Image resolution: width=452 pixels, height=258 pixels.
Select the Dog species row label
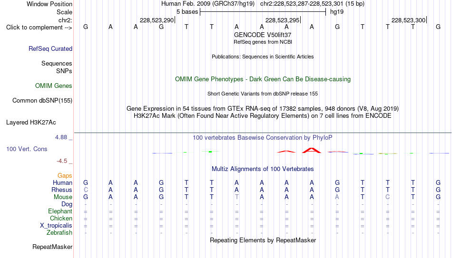67,204
